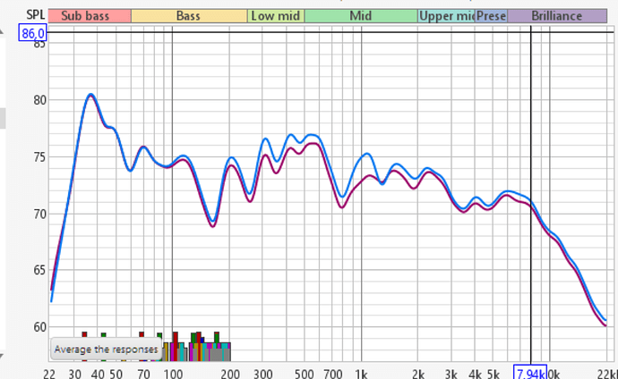618x379 pixels.
Task: Click the Presence band label
Action: tap(491, 16)
